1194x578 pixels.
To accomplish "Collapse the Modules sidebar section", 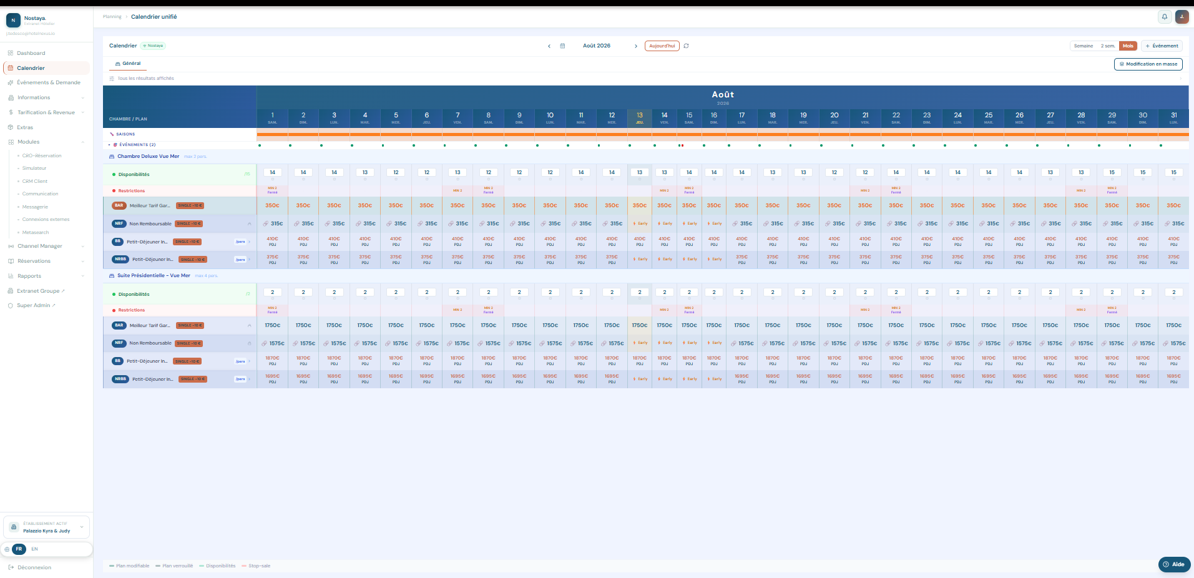I will tap(46, 142).
